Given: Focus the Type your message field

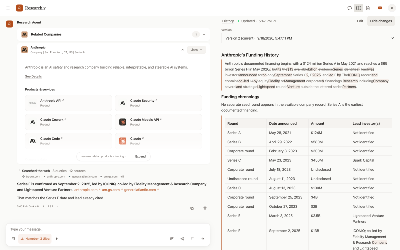Looking at the screenshot, I should (108, 229).
